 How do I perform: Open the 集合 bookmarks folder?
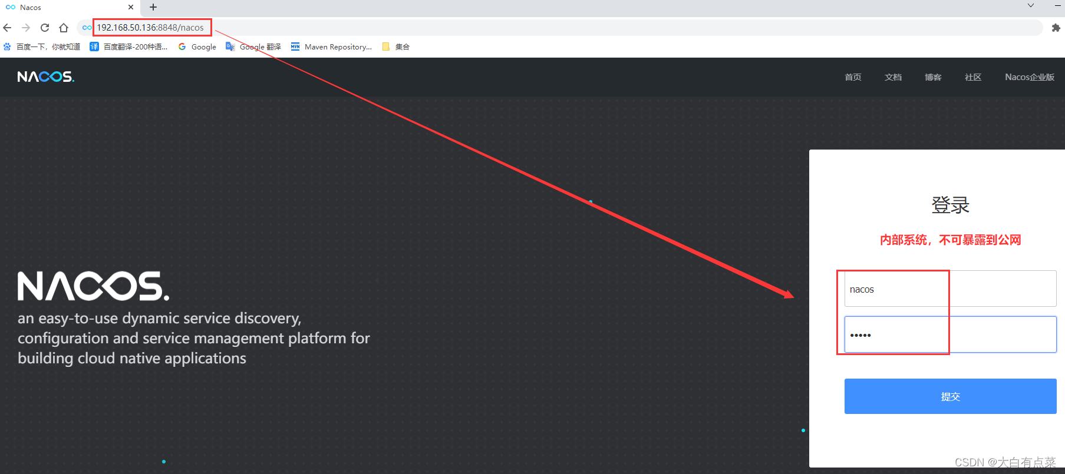coord(396,47)
